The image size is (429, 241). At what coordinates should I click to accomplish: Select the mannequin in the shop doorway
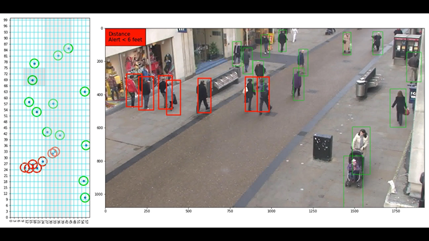pos(168,64)
